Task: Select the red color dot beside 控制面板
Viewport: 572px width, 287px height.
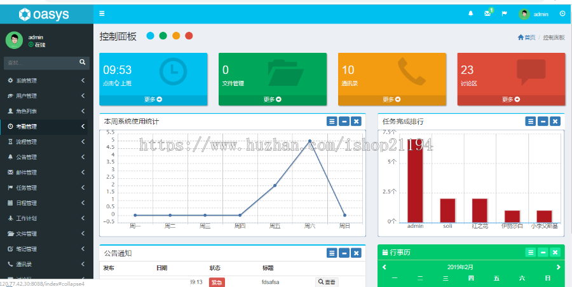Action: [189, 36]
